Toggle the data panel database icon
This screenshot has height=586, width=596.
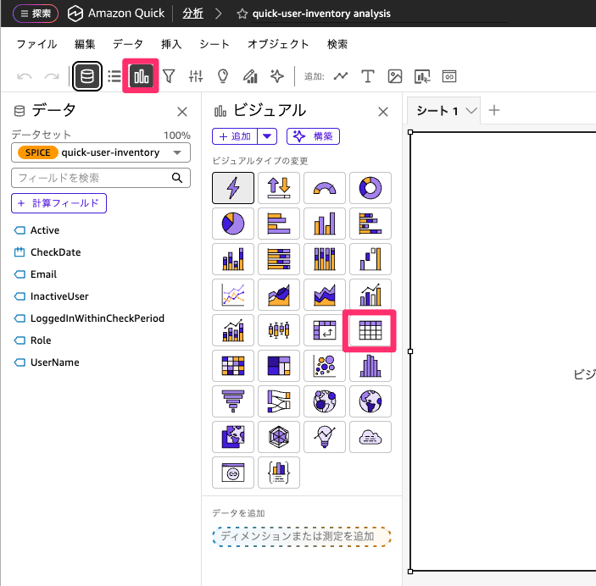pyautogui.click(x=87, y=76)
